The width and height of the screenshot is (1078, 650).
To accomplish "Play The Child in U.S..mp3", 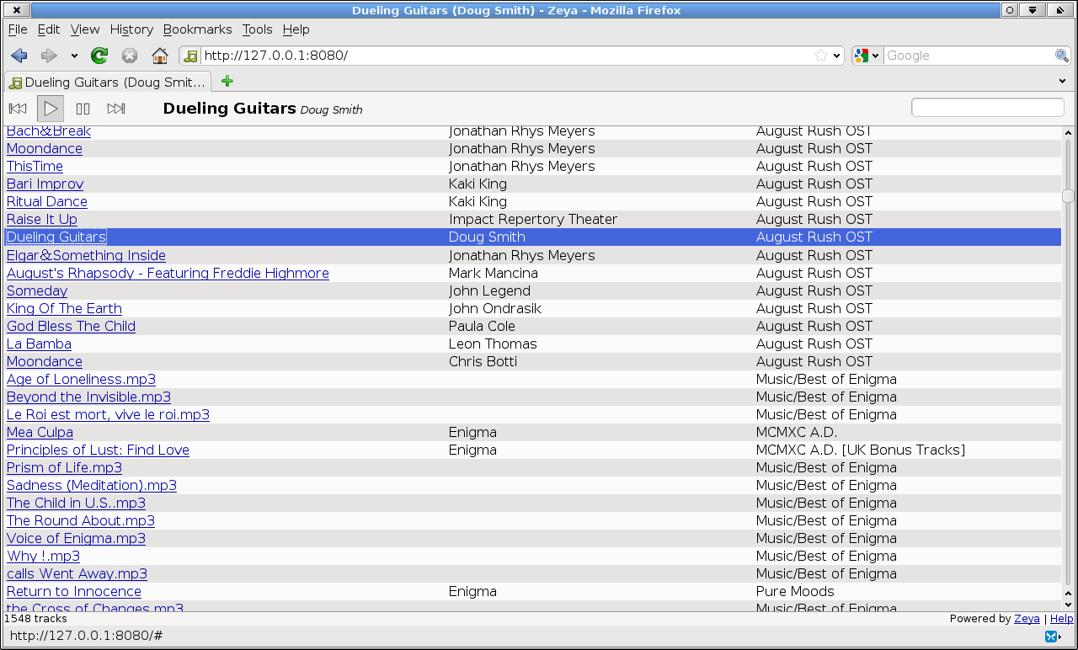I will 76,503.
